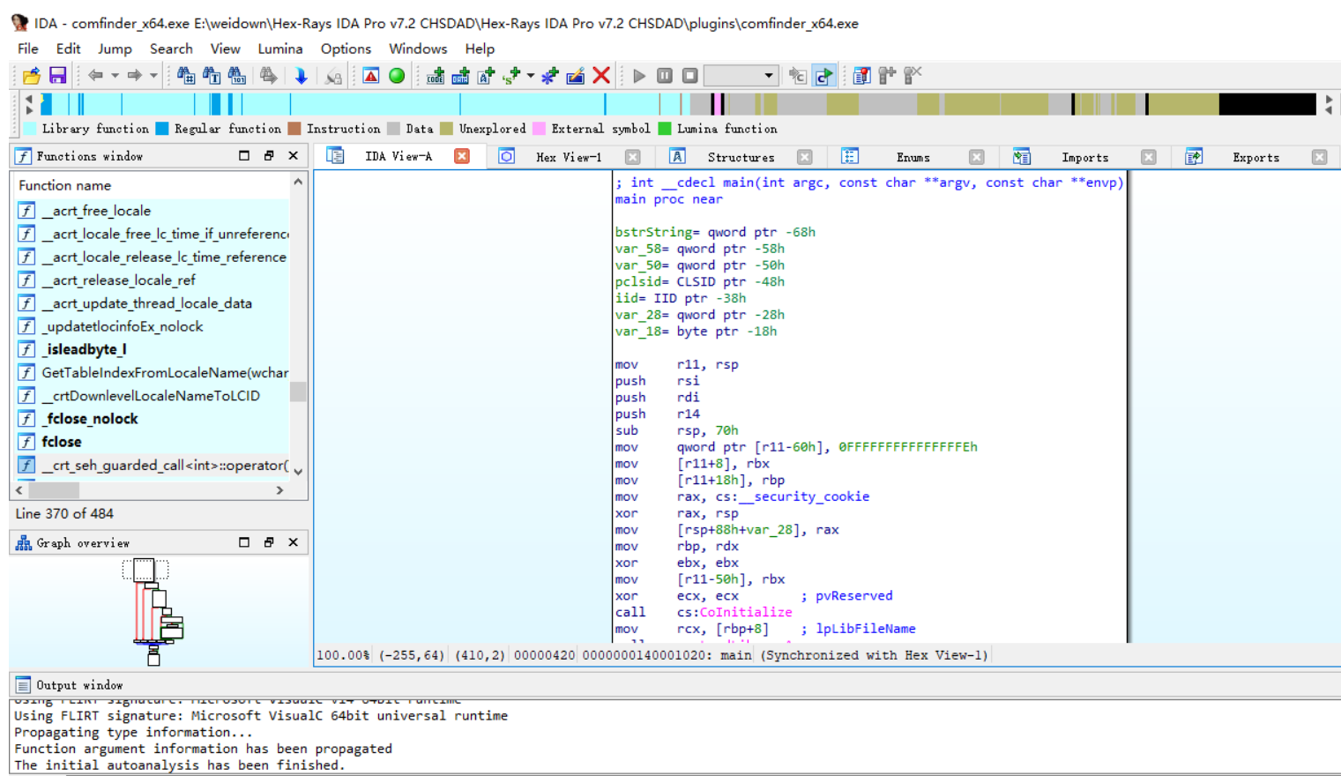Viewport: 1341px width, 776px height.
Task: Select GetTableIndexFromLocaleName function entry
Action: click(x=153, y=372)
